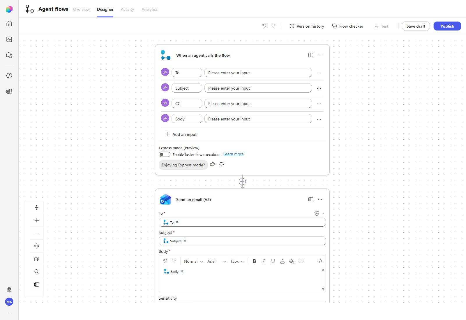This screenshot has width=466, height=320.
Task: Click the Subject value input field
Action: coord(258,88)
